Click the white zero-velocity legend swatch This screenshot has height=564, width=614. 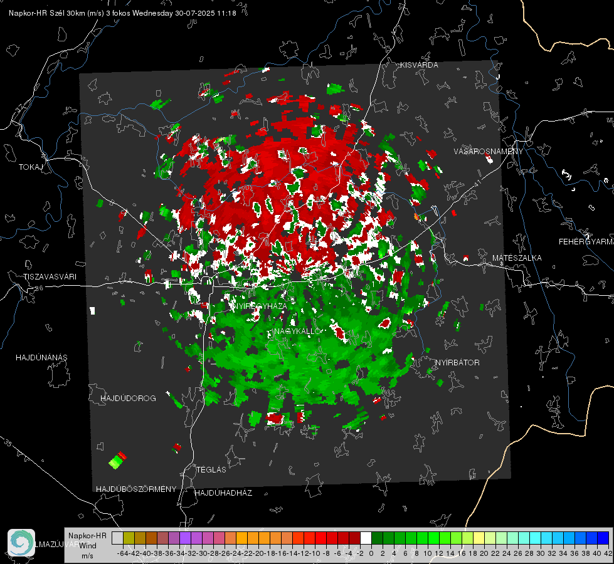tap(366, 538)
